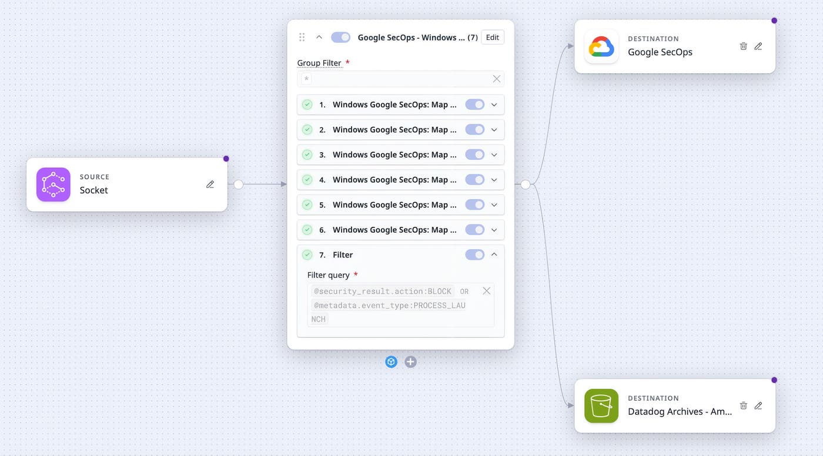This screenshot has width=823, height=456.
Task: Disable the Filter processor switch
Action: coord(475,254)
